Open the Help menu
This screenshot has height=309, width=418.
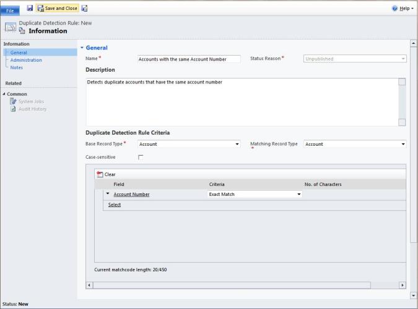click(x=403, y=9)
